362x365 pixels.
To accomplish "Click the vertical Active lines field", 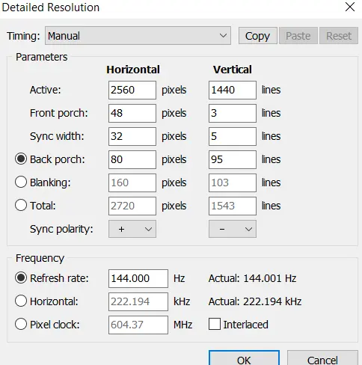I will [x=233, y=90].
